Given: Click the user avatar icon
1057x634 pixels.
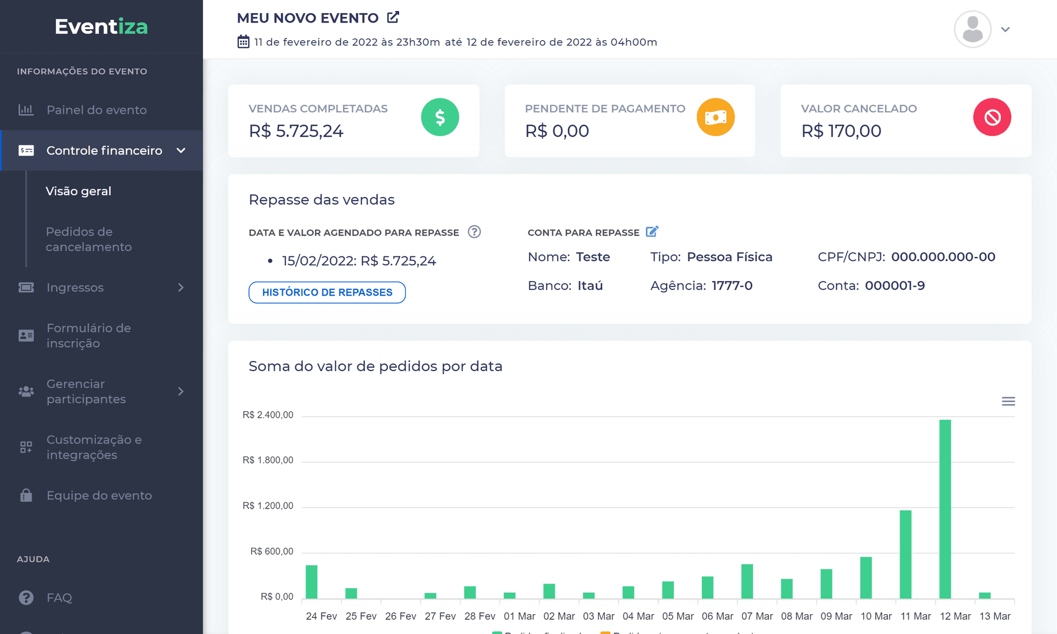Looking at the screenshot, I should click(972, 29).
